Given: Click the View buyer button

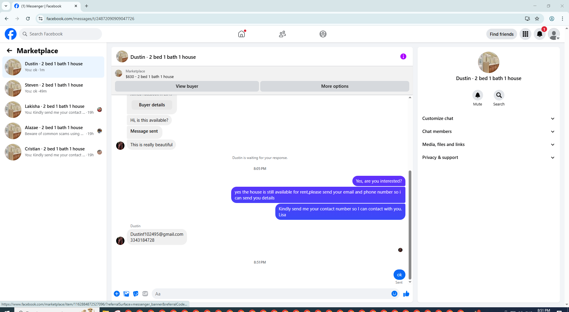Looking at the screenshot, I should pyautogui.click(x=187, y=86).
